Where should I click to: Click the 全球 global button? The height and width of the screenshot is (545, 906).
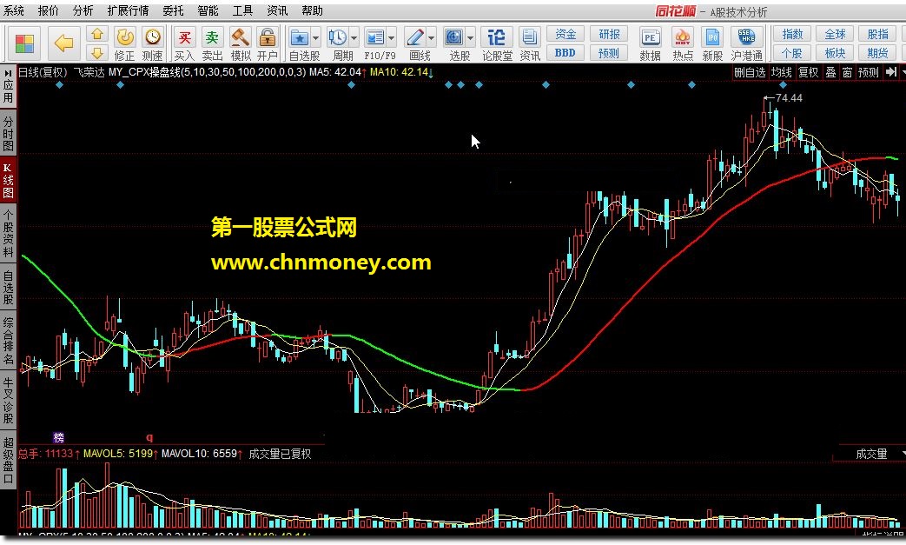pos(835,34)
